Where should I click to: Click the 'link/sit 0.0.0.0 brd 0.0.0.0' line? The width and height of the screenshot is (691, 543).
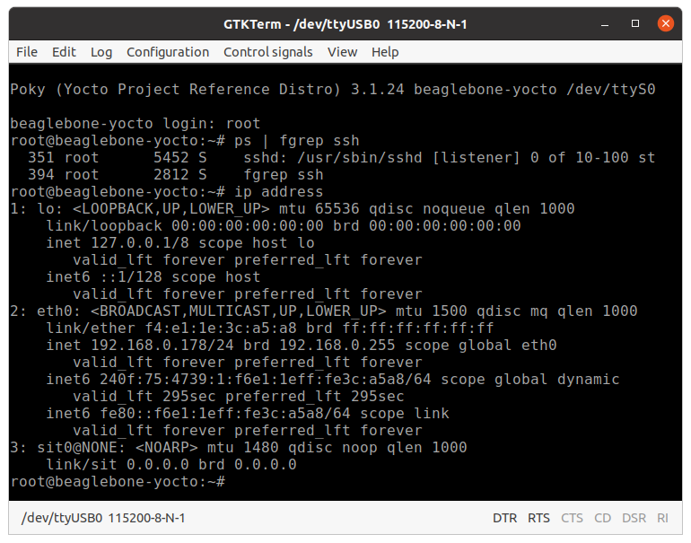pos(171,465)
